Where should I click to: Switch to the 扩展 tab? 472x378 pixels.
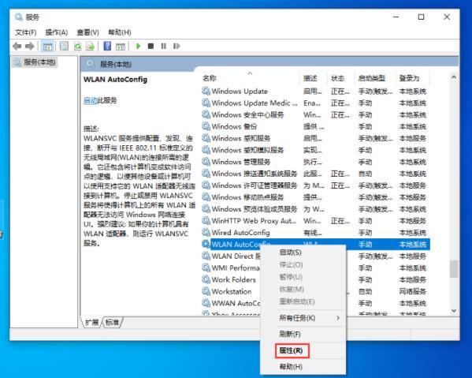click(91, 322)
